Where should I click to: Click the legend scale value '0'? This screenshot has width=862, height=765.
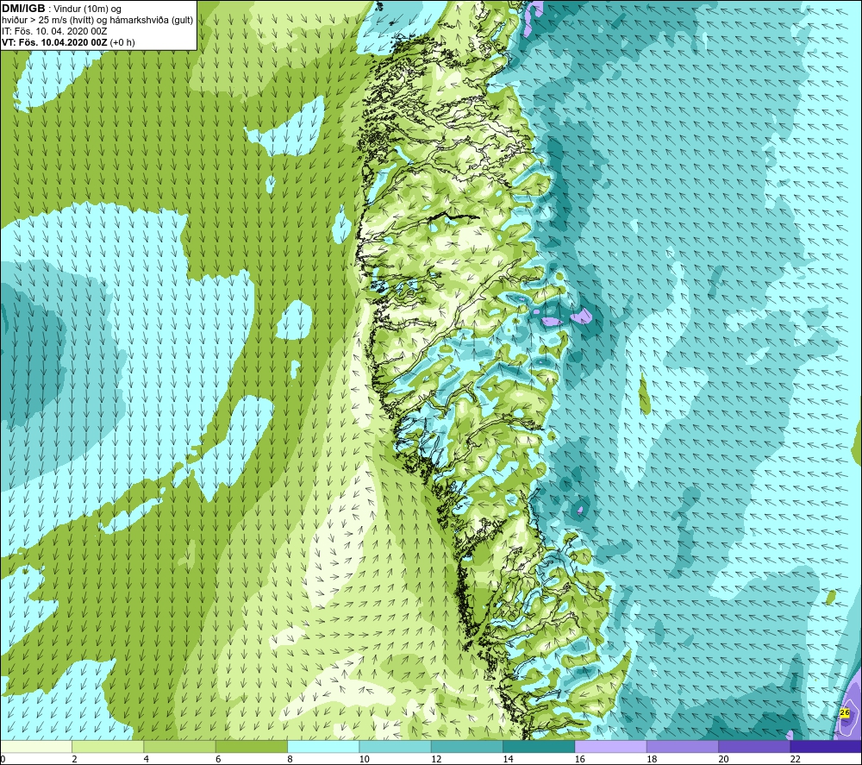point(3,759)
